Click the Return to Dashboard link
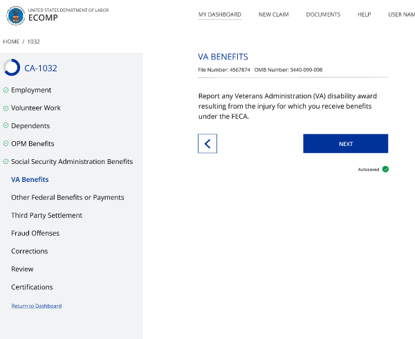 click(37, 306)
